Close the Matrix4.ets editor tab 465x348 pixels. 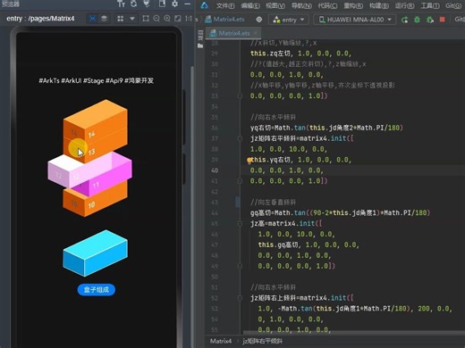tap(256, 33)
